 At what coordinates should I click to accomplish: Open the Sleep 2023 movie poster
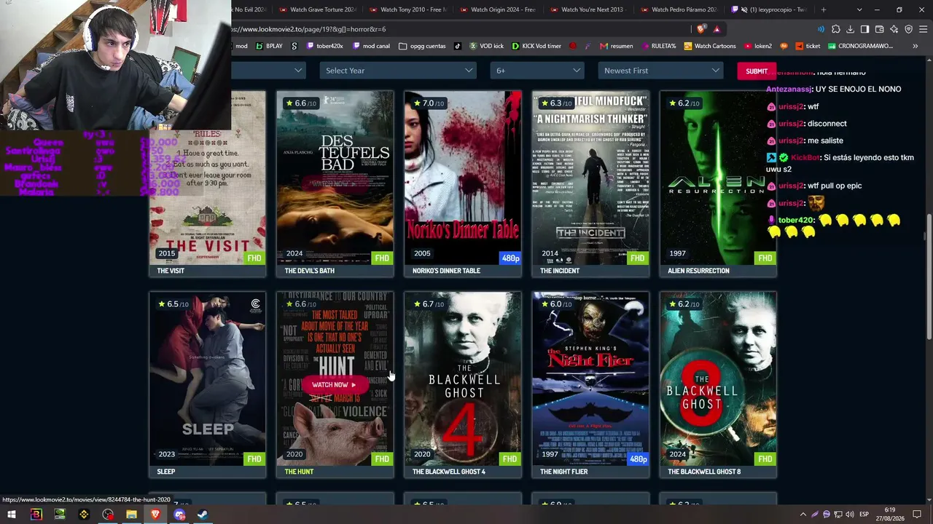point(208,378)
